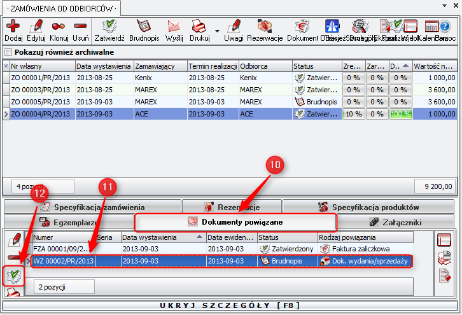Viewport: 462px width, 315px height.
Task: Click the green check Realizuj icon in main toolbar
Action: coord(398,26)
